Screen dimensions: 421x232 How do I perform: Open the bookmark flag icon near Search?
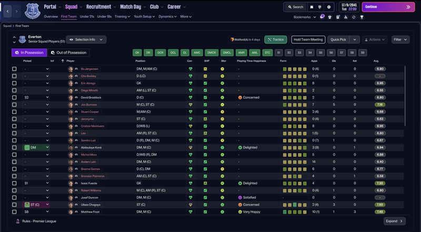pyautogui.click(x=312, y=7)
